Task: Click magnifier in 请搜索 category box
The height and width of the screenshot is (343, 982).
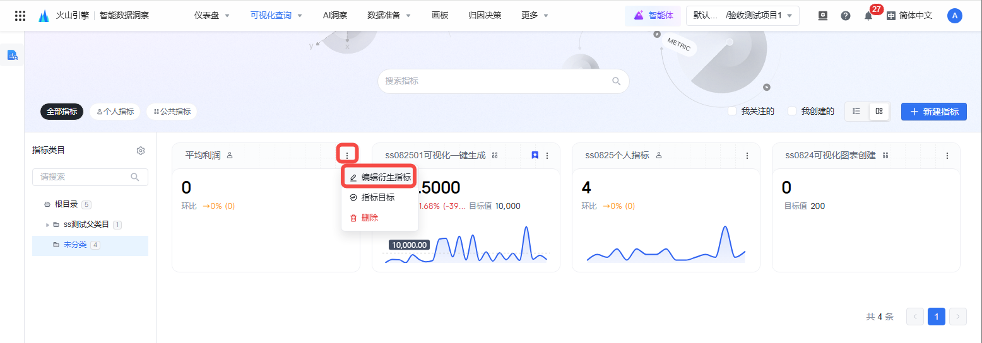Action: pyautogui.click(x=135, y=177)
